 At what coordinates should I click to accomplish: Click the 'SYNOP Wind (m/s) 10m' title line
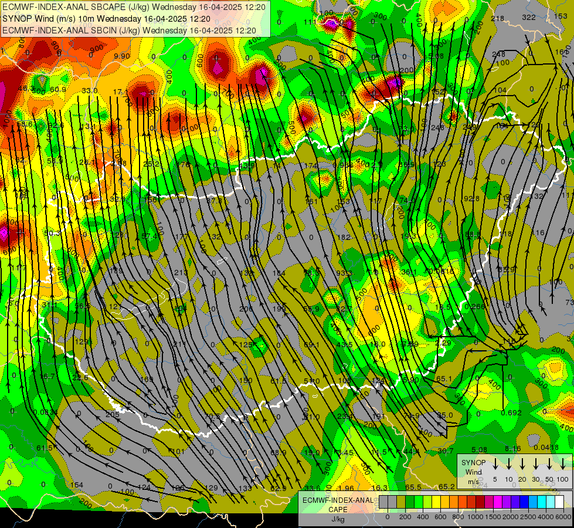[106, 19]
